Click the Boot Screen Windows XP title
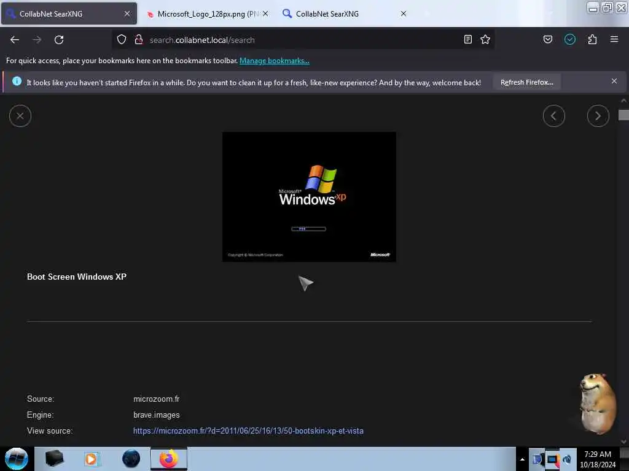This screenshot has height=471, width=629. point(77,277)
